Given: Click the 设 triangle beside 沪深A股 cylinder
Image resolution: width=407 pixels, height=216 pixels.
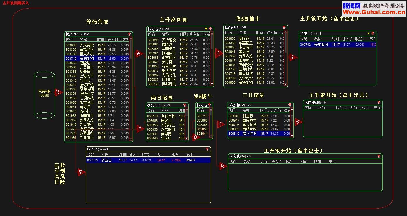Looking at the screenshot, I should (x=58, y=92).
